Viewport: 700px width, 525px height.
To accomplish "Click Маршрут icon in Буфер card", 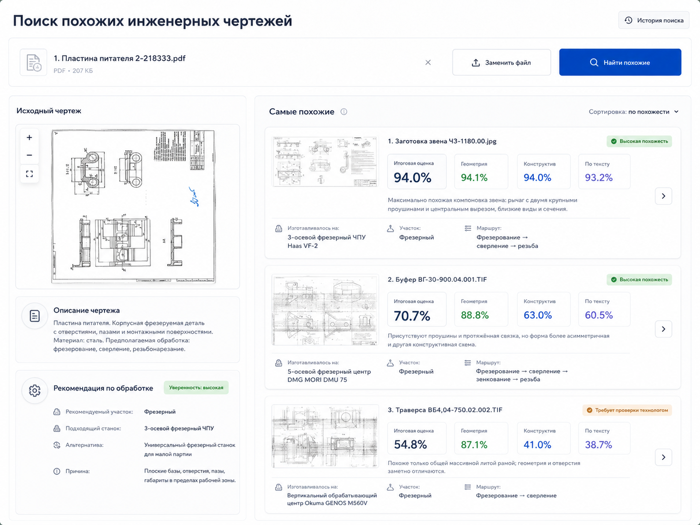I will point(467,363).
